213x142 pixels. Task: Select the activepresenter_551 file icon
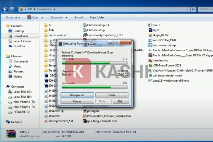46,121
